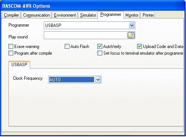Toggle the Auto Flash checkbox
Screen dimensions: 186x137
[x=67, y=47]
